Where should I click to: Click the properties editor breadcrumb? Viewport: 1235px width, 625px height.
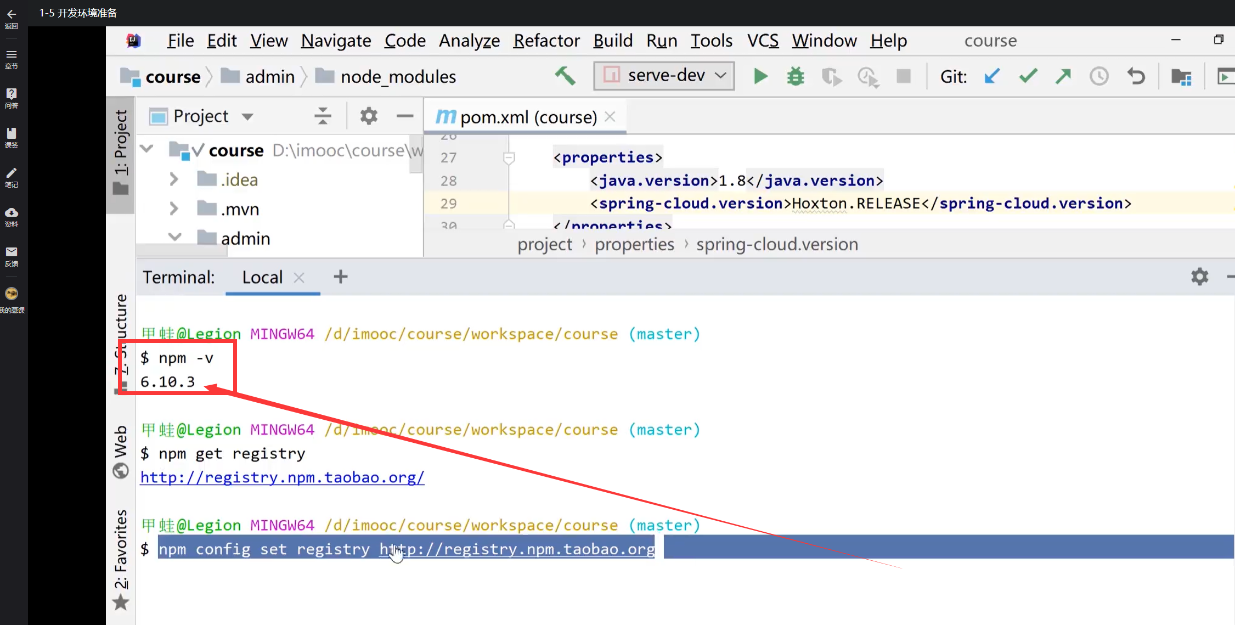634,244
